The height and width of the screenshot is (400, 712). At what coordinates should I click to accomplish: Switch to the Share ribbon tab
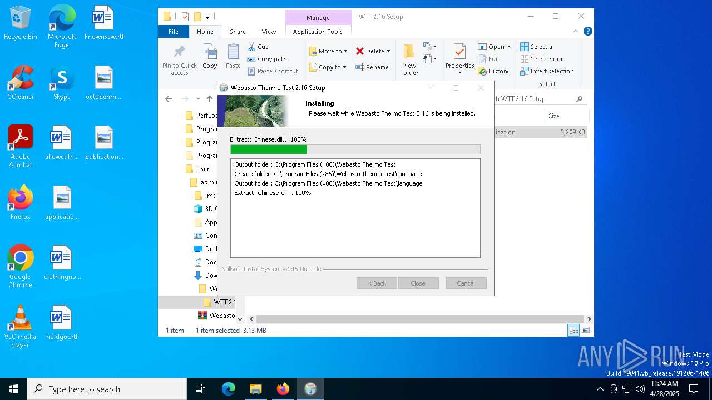(x=238, y=32)
